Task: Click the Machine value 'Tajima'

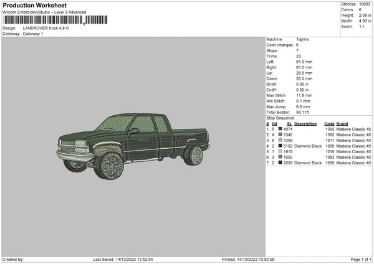Action: 302,39
